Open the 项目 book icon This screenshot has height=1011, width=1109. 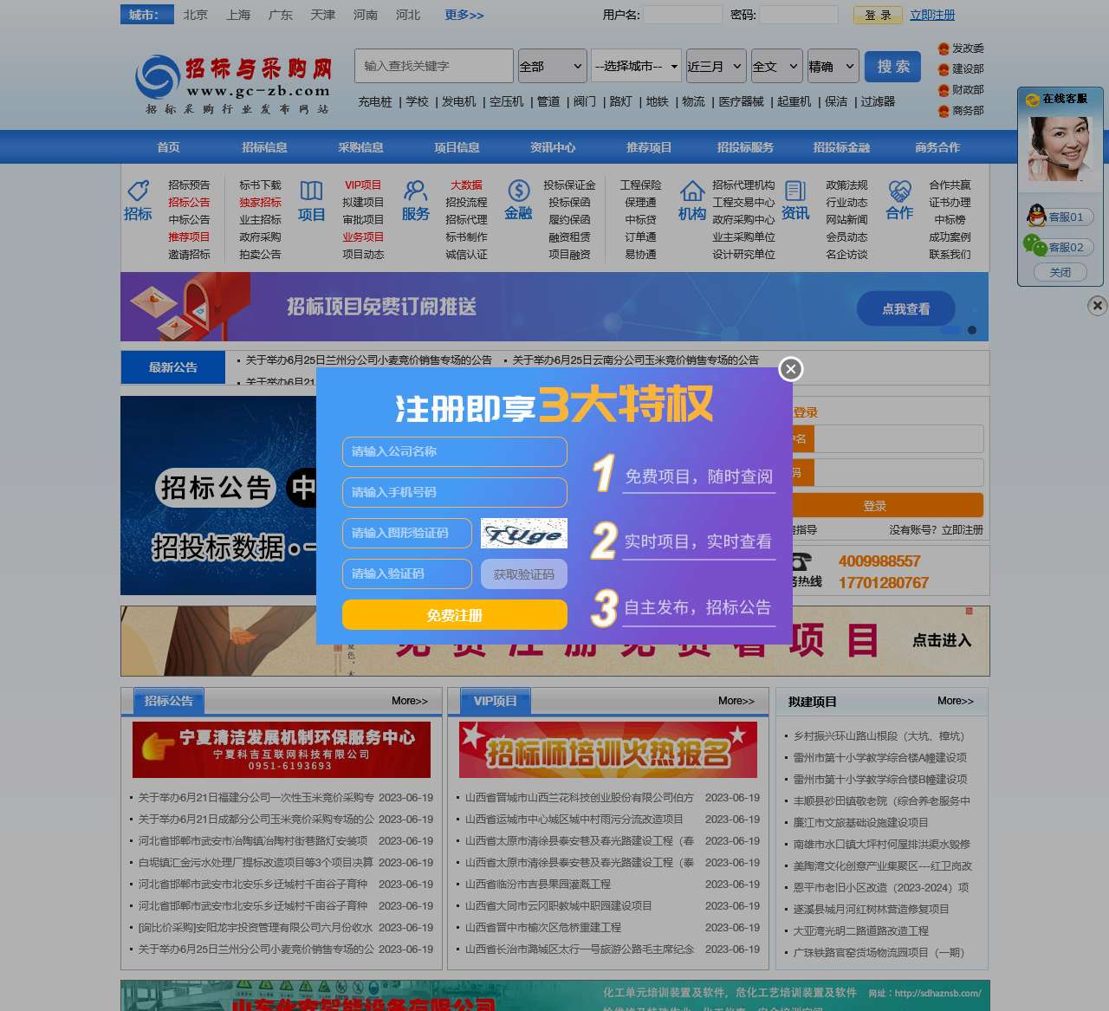pos(311,191)
